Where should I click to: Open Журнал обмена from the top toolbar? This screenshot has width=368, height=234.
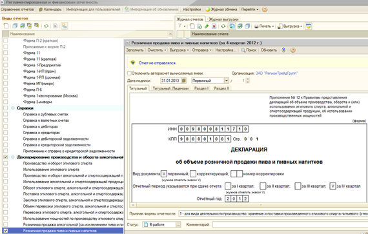[221, 10]
